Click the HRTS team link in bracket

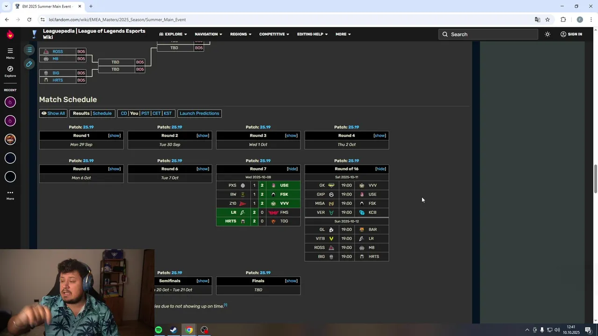click(57, 80)
